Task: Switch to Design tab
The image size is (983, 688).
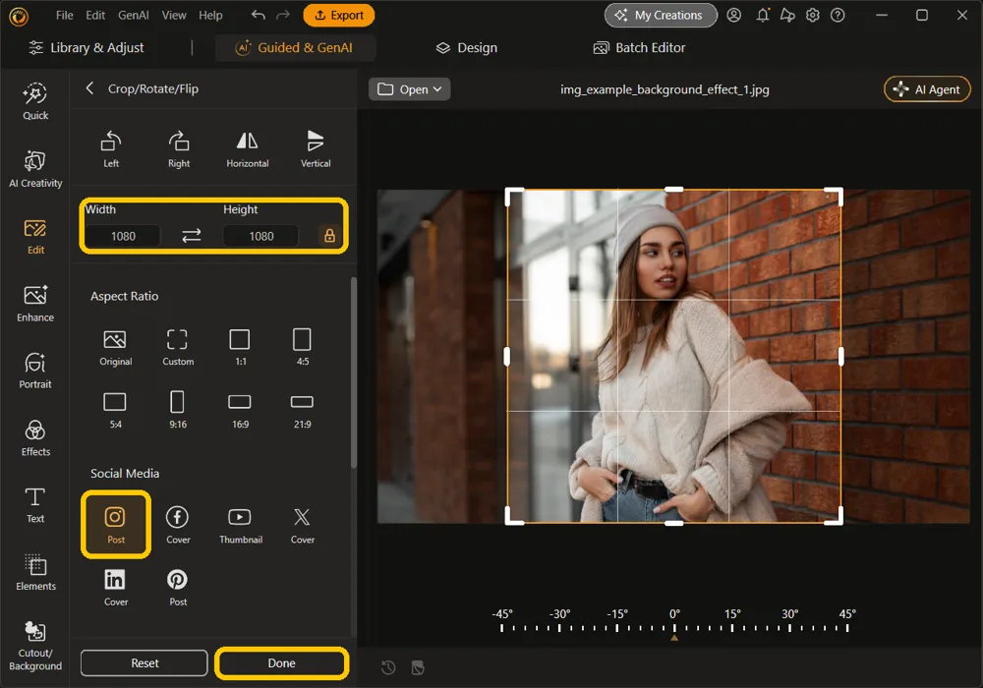Action: point(467,47)
